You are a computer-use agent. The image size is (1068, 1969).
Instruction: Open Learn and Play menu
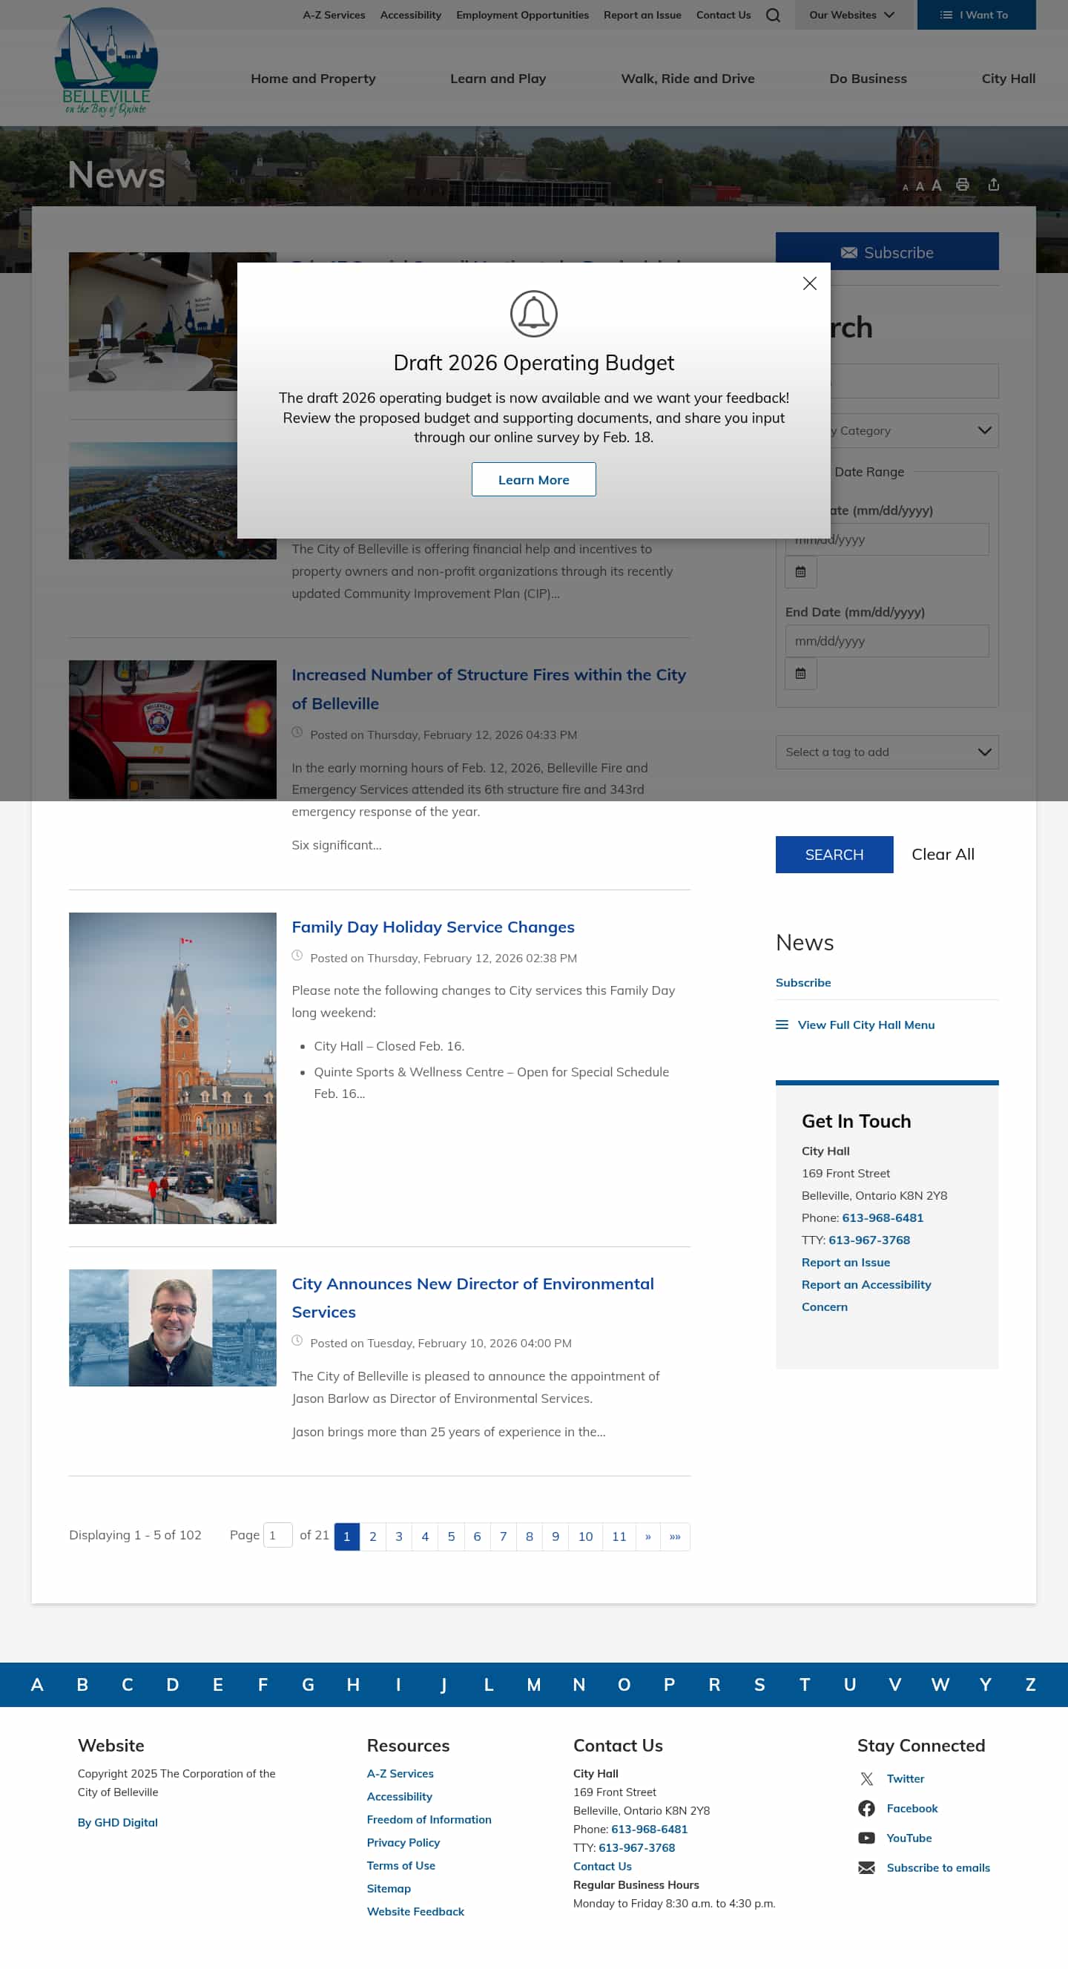(x=498, y=78)
